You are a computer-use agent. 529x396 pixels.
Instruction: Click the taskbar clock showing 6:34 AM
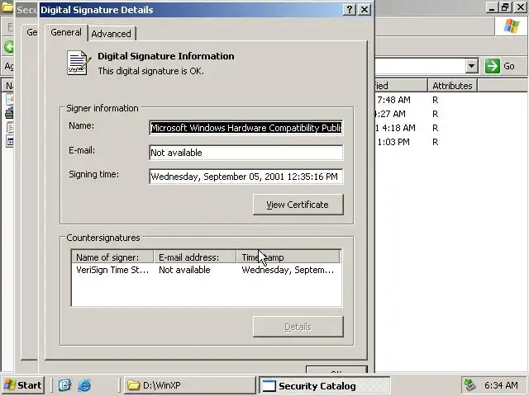(501, 385)
